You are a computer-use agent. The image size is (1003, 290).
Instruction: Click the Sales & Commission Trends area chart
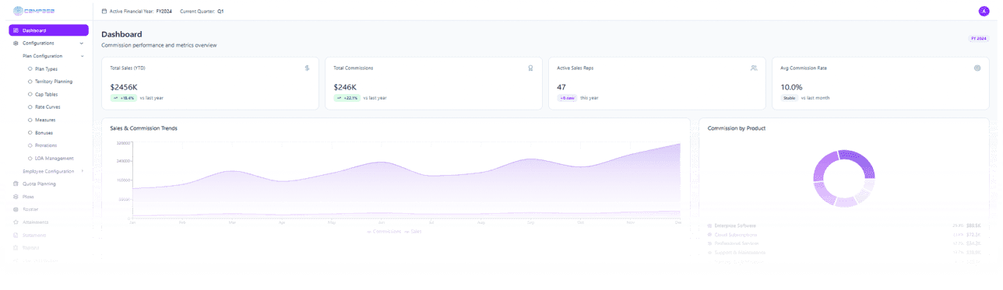click(x=406, y=180)
